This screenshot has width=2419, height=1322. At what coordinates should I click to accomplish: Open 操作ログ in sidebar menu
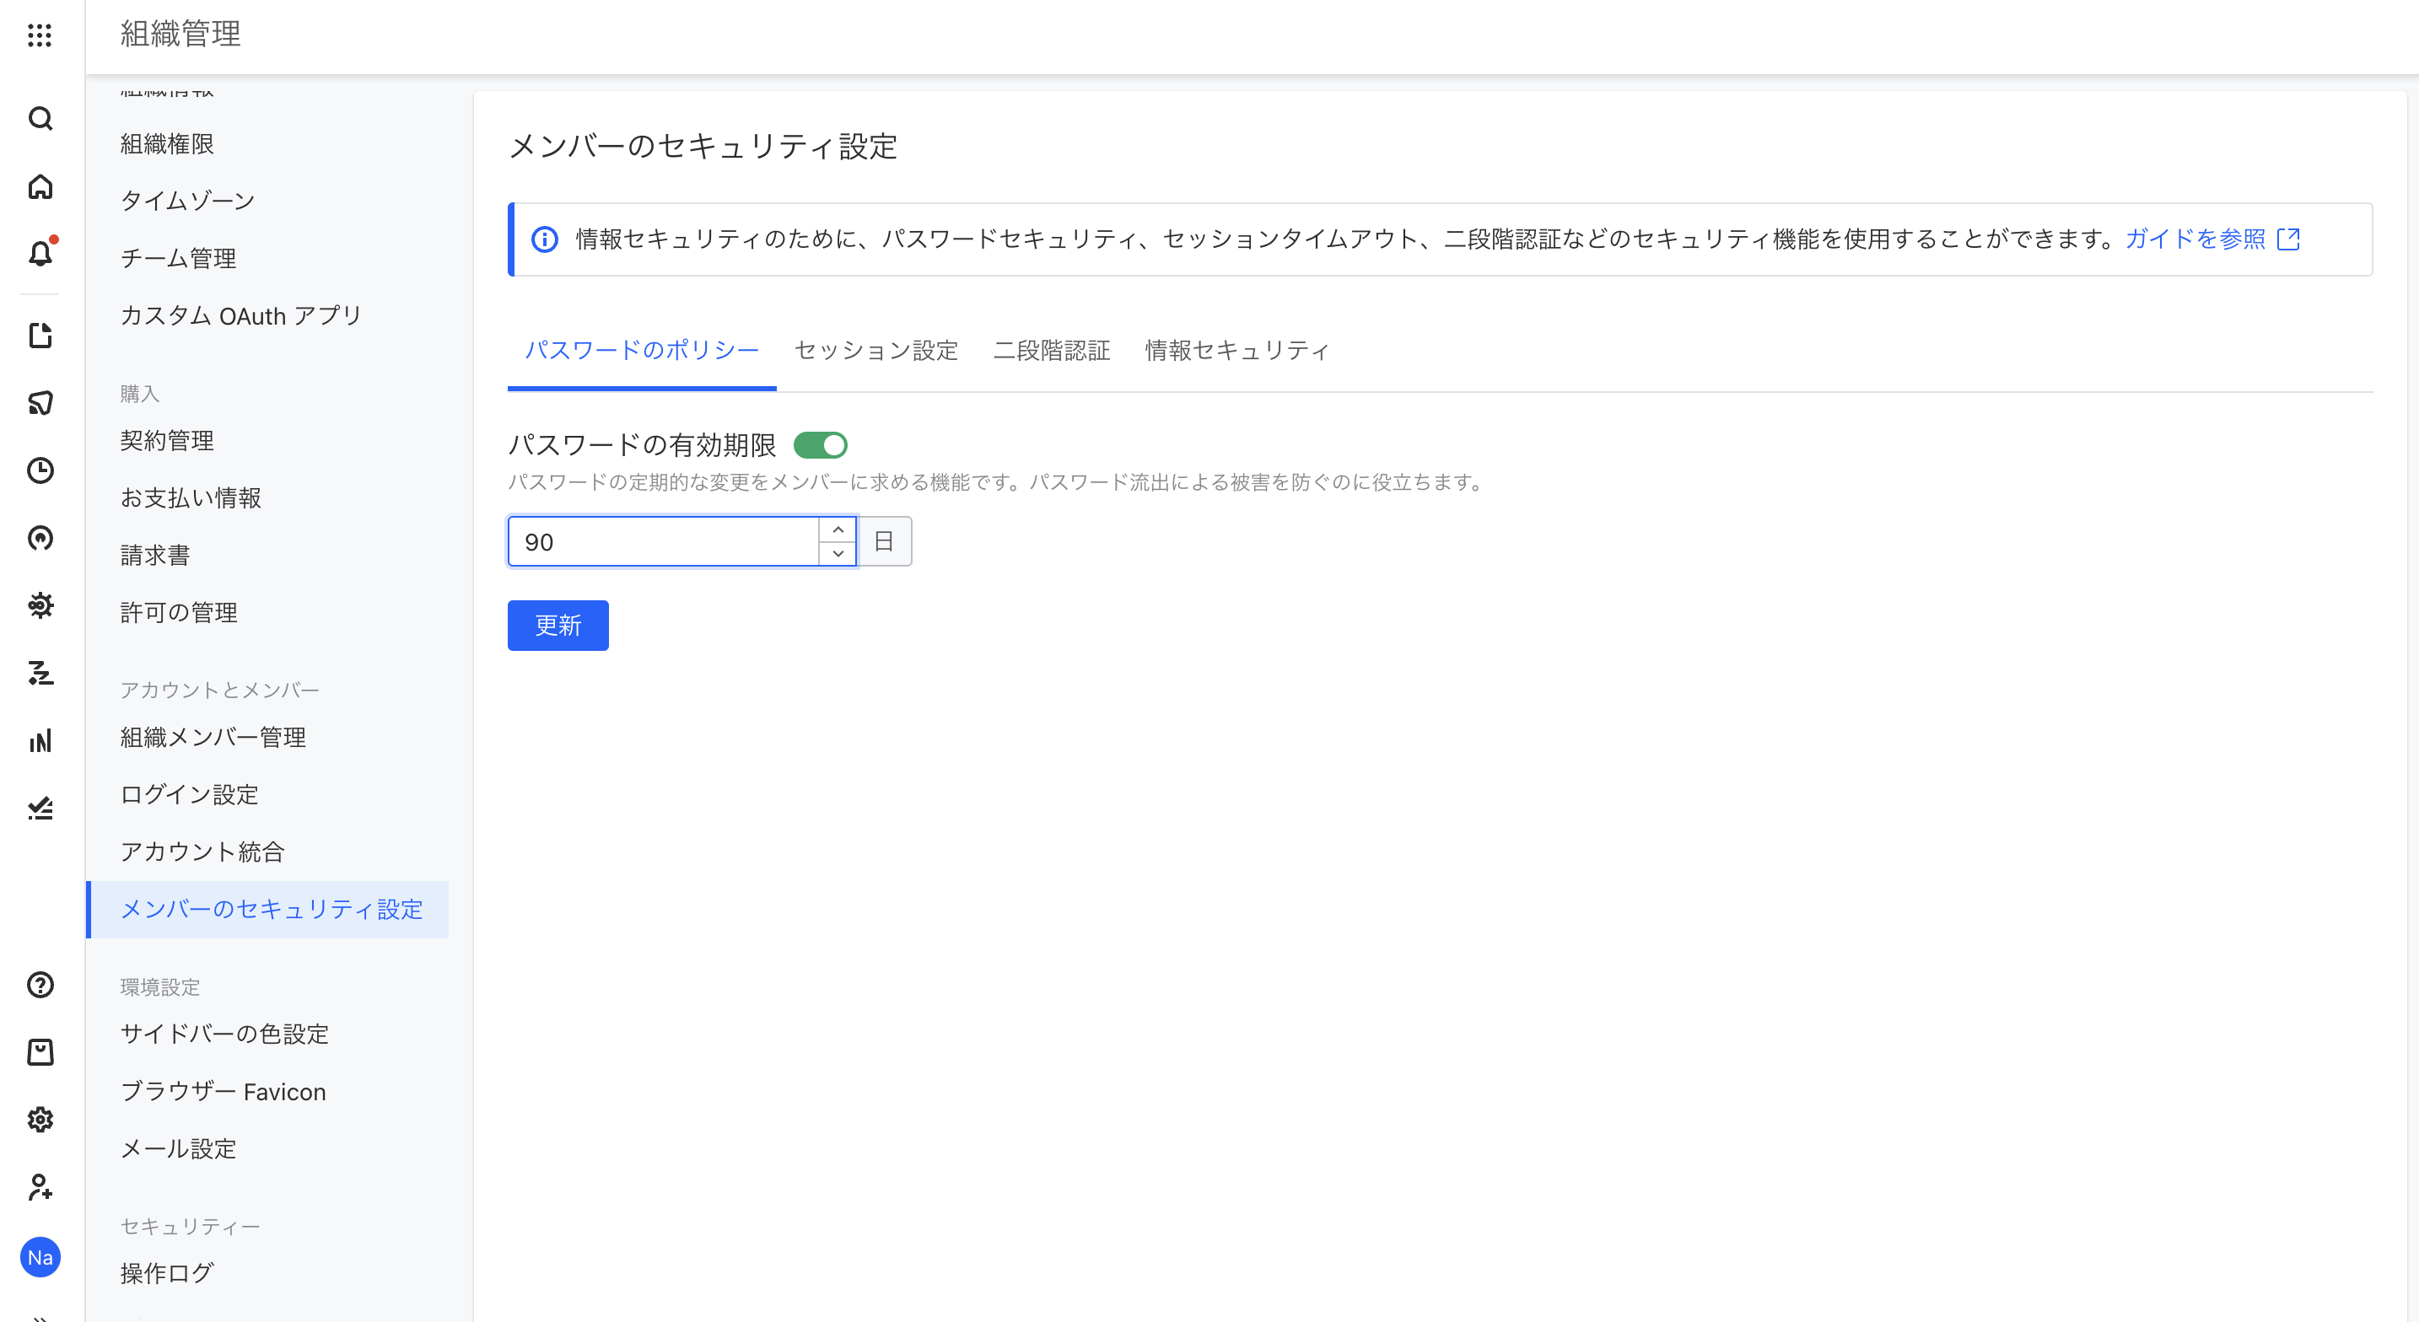tap(167, 1273)
